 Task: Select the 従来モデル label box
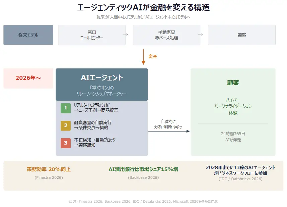point(28,35)
